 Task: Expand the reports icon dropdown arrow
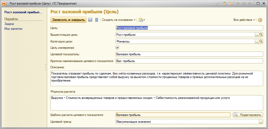[x=144, y=20]
